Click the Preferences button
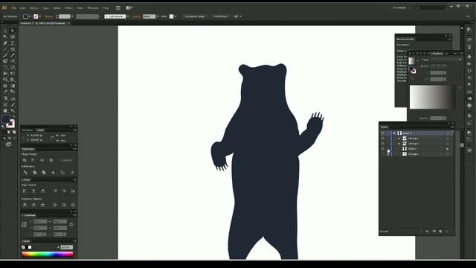 click(x=221, y=16)
